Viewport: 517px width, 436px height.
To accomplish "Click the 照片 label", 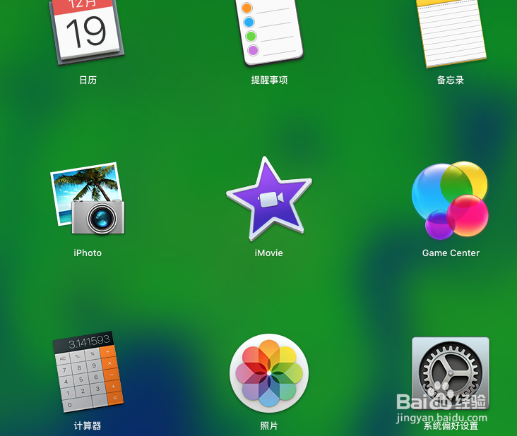I will (269, 426).
